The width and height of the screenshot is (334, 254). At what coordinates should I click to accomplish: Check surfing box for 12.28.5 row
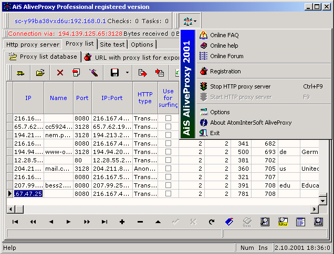168,160
